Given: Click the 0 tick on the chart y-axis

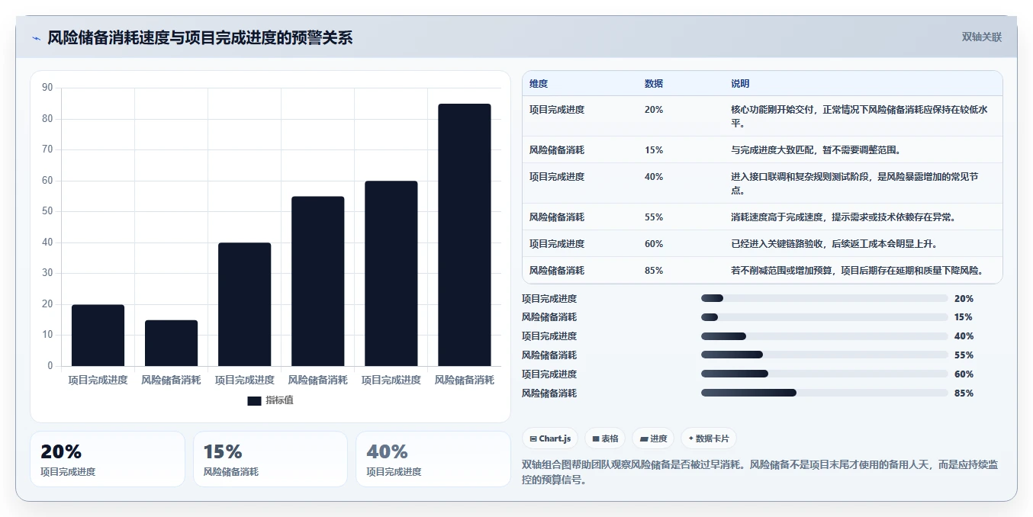Looking at the screenshot, I should (50, 365).
